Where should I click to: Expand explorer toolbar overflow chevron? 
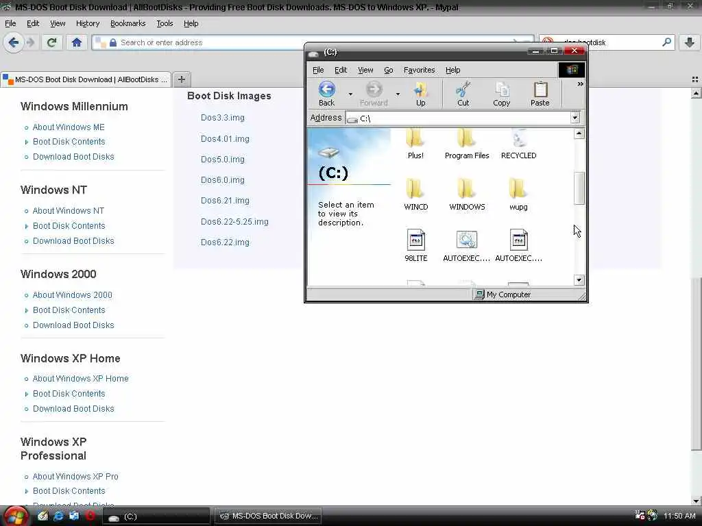point(580,84)
